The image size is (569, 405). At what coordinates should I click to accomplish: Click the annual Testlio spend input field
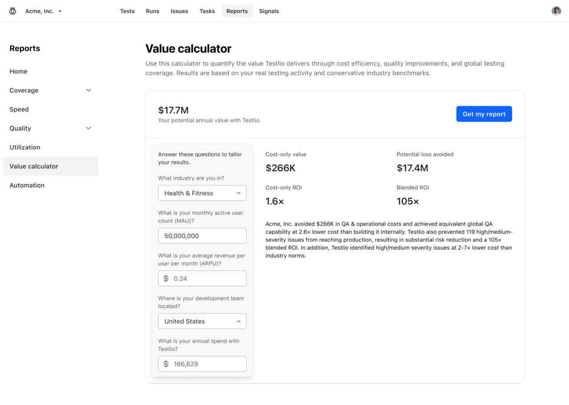(x=202, y=364)
